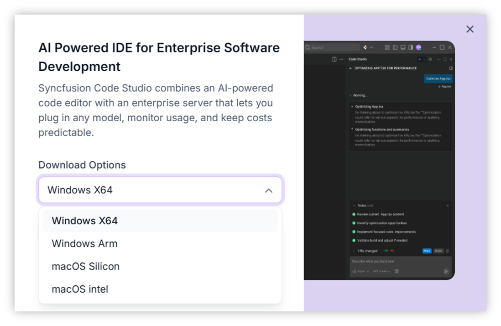The width and height of the screenshot is (501, 326).
Task: Expand the 1 file changed section
Action: [x=355, y=251]
